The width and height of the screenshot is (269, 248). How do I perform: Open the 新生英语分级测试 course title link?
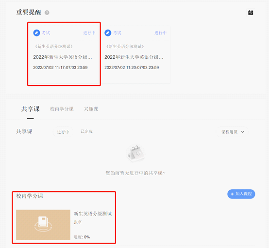click(93, 213)
